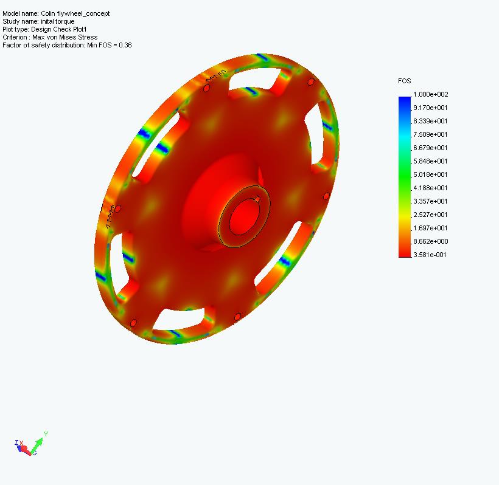Select the Model name text line
The height and width of the screenshot is (485, 499).
pyautogui.click(x=56, y=13)
